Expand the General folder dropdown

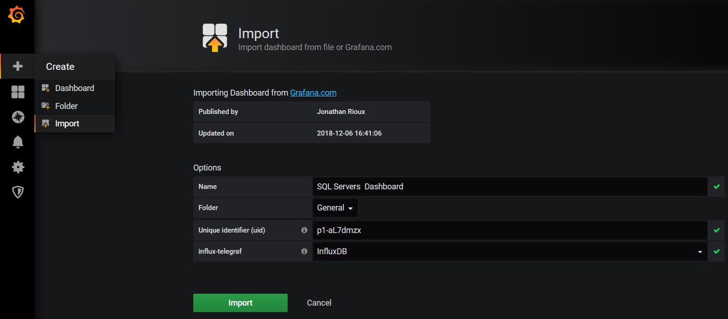coord(335,208)
